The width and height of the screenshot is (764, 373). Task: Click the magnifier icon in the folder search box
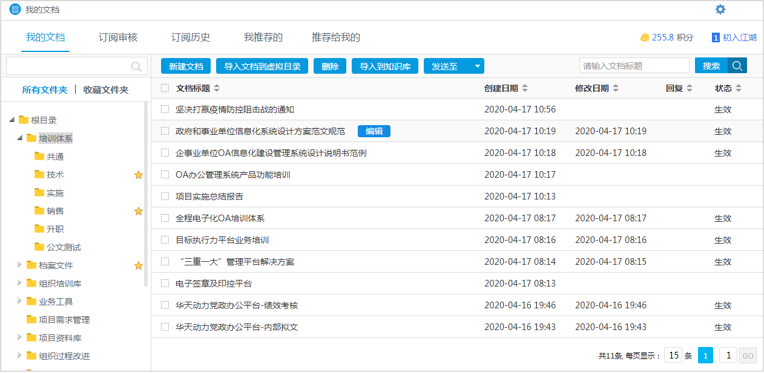(138, 66)
